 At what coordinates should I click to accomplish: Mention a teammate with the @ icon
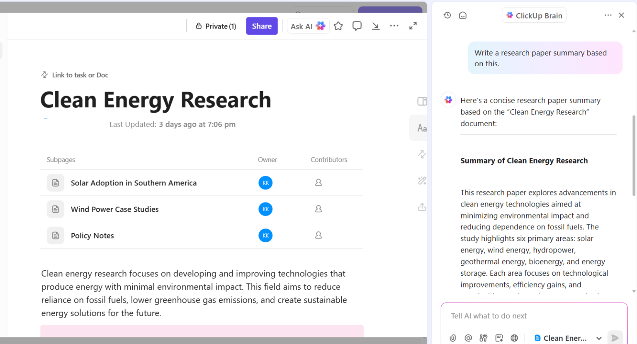(x=469, y=337)
